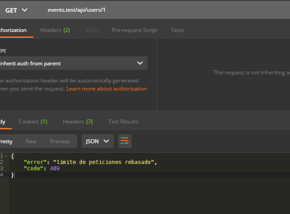This screenshot has width=290, height=214.
Task: Follow the Learn more about authorization link
Action: click(106, 89)
